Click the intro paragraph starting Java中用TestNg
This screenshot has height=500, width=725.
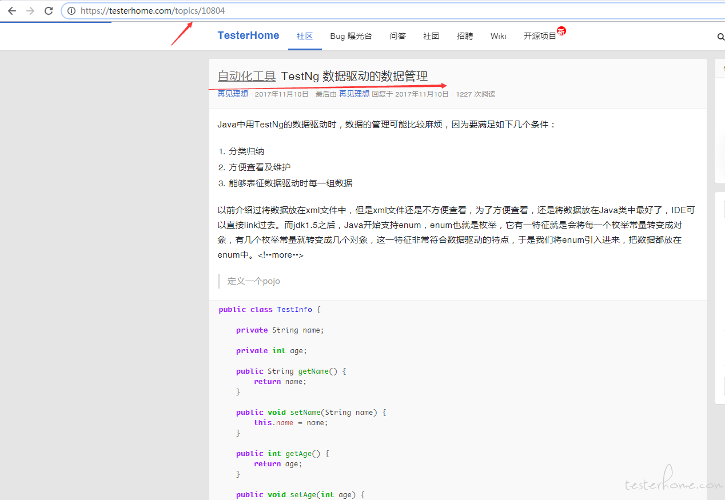pos(387,124)
